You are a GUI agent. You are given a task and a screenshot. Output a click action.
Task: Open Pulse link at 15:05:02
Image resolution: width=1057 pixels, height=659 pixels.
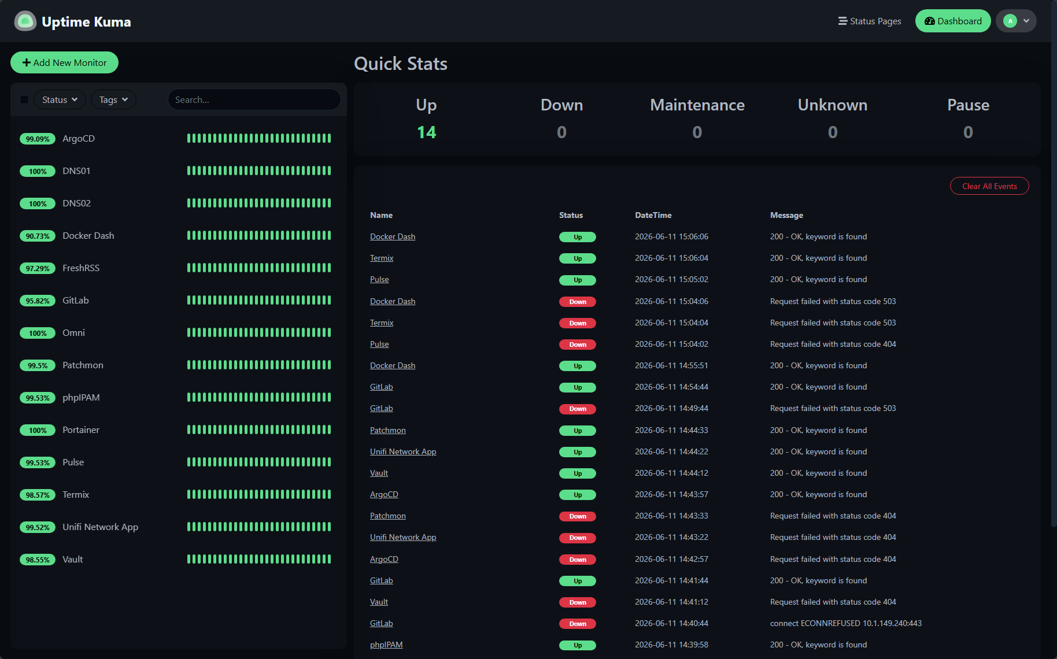[379, 279]
